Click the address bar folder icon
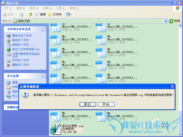 [15, 21]
